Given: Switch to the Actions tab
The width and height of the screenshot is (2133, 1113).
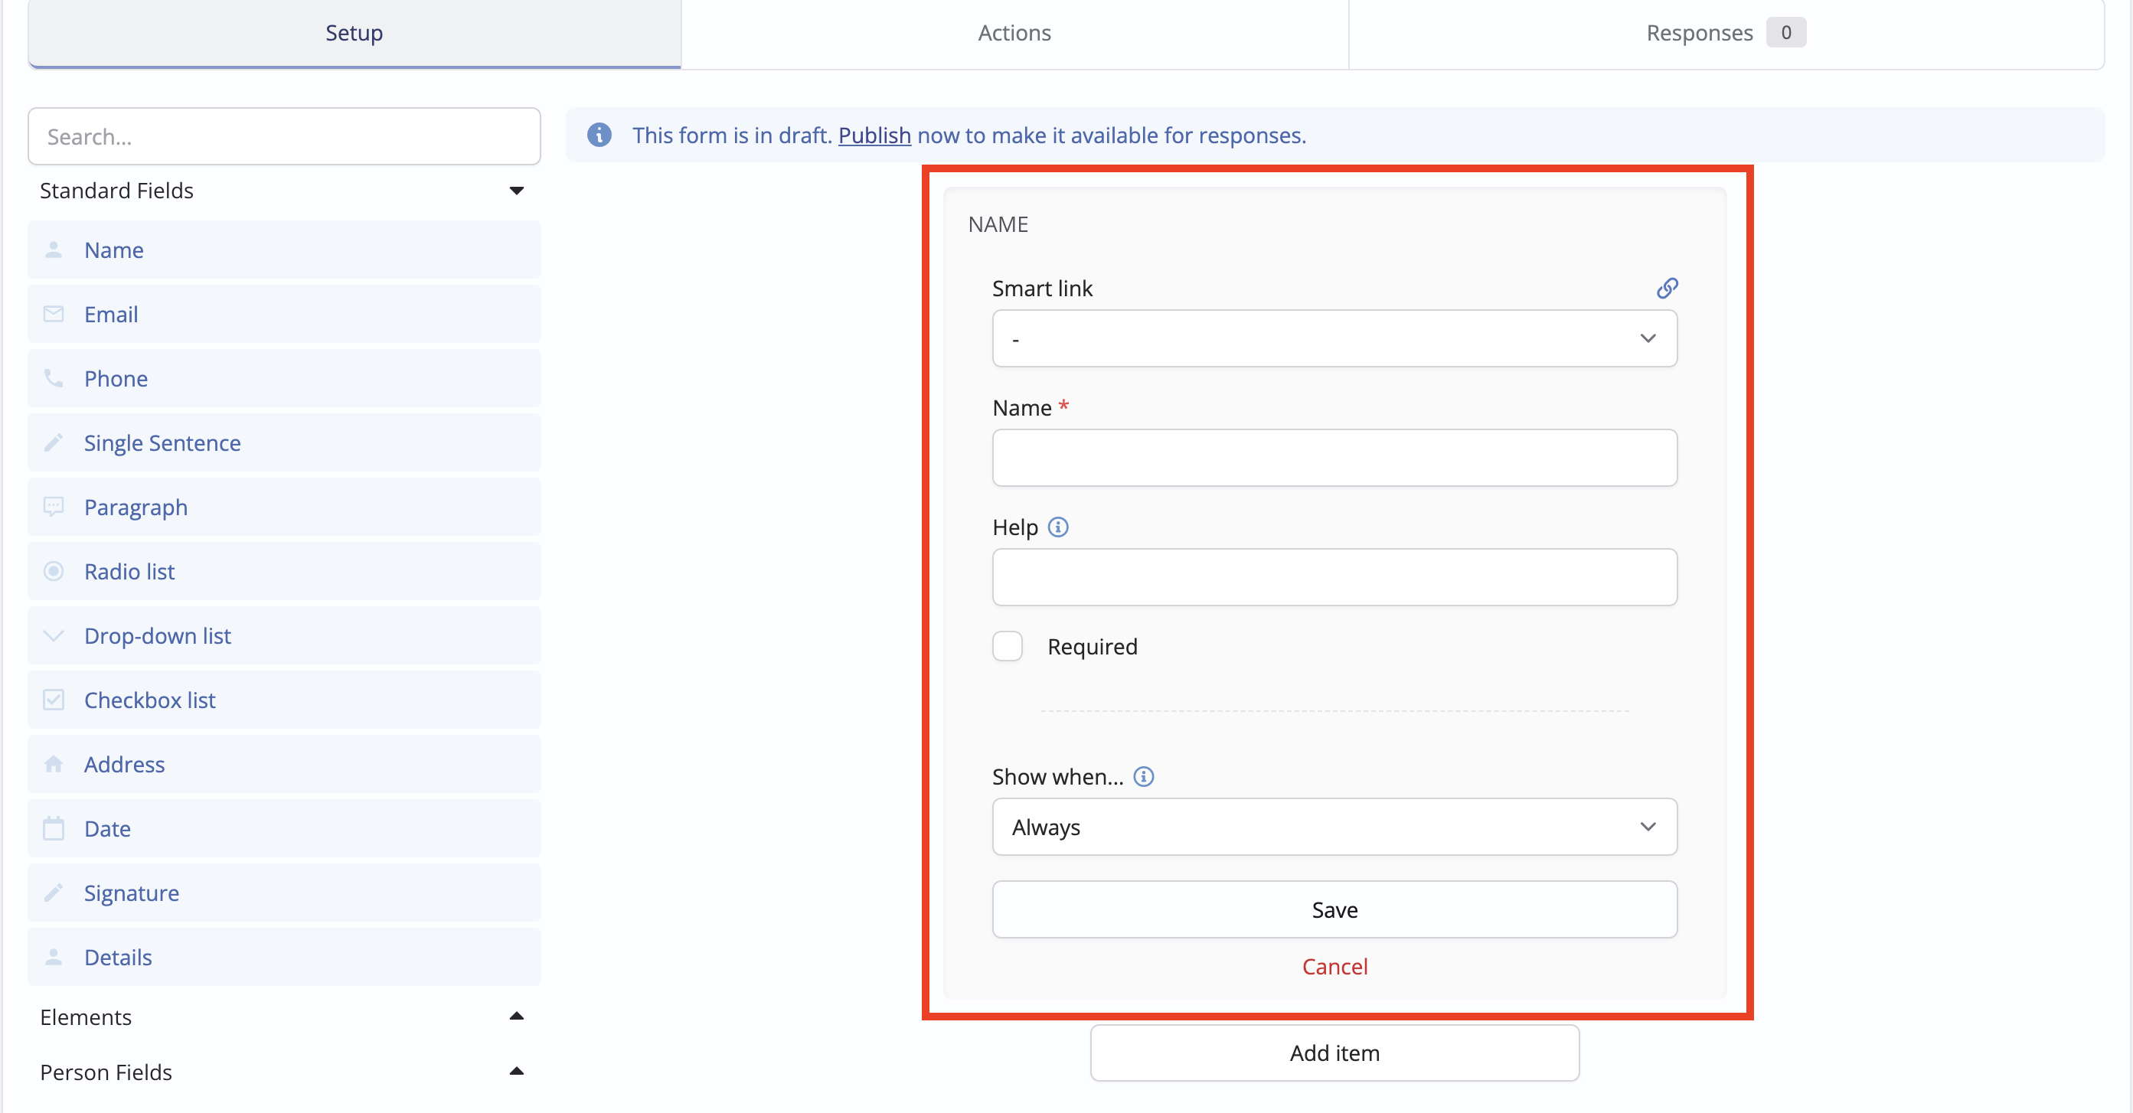Looking at the screenshot, I should tap(1014, 33).
